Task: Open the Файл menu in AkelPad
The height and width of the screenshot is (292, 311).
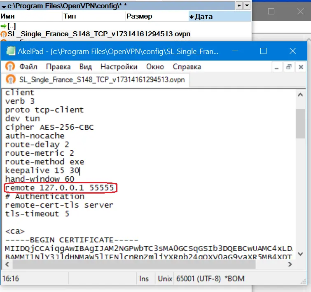Action: tap(28, 67)
